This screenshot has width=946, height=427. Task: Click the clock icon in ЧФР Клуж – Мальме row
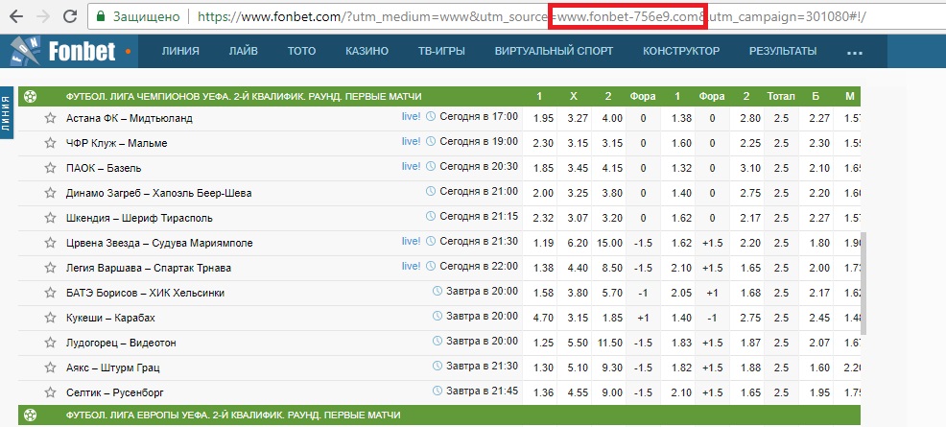[430, 142]
